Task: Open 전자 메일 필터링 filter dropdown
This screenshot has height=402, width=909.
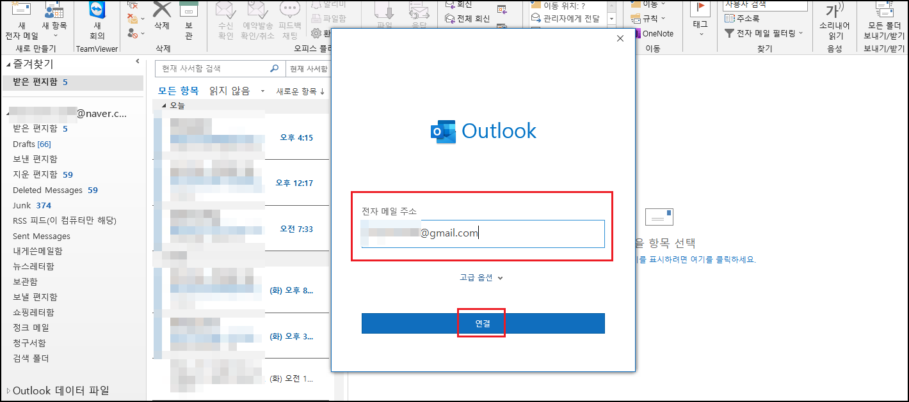Action: coord(762,33)
